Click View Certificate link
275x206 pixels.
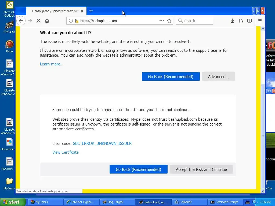[66, 152]
